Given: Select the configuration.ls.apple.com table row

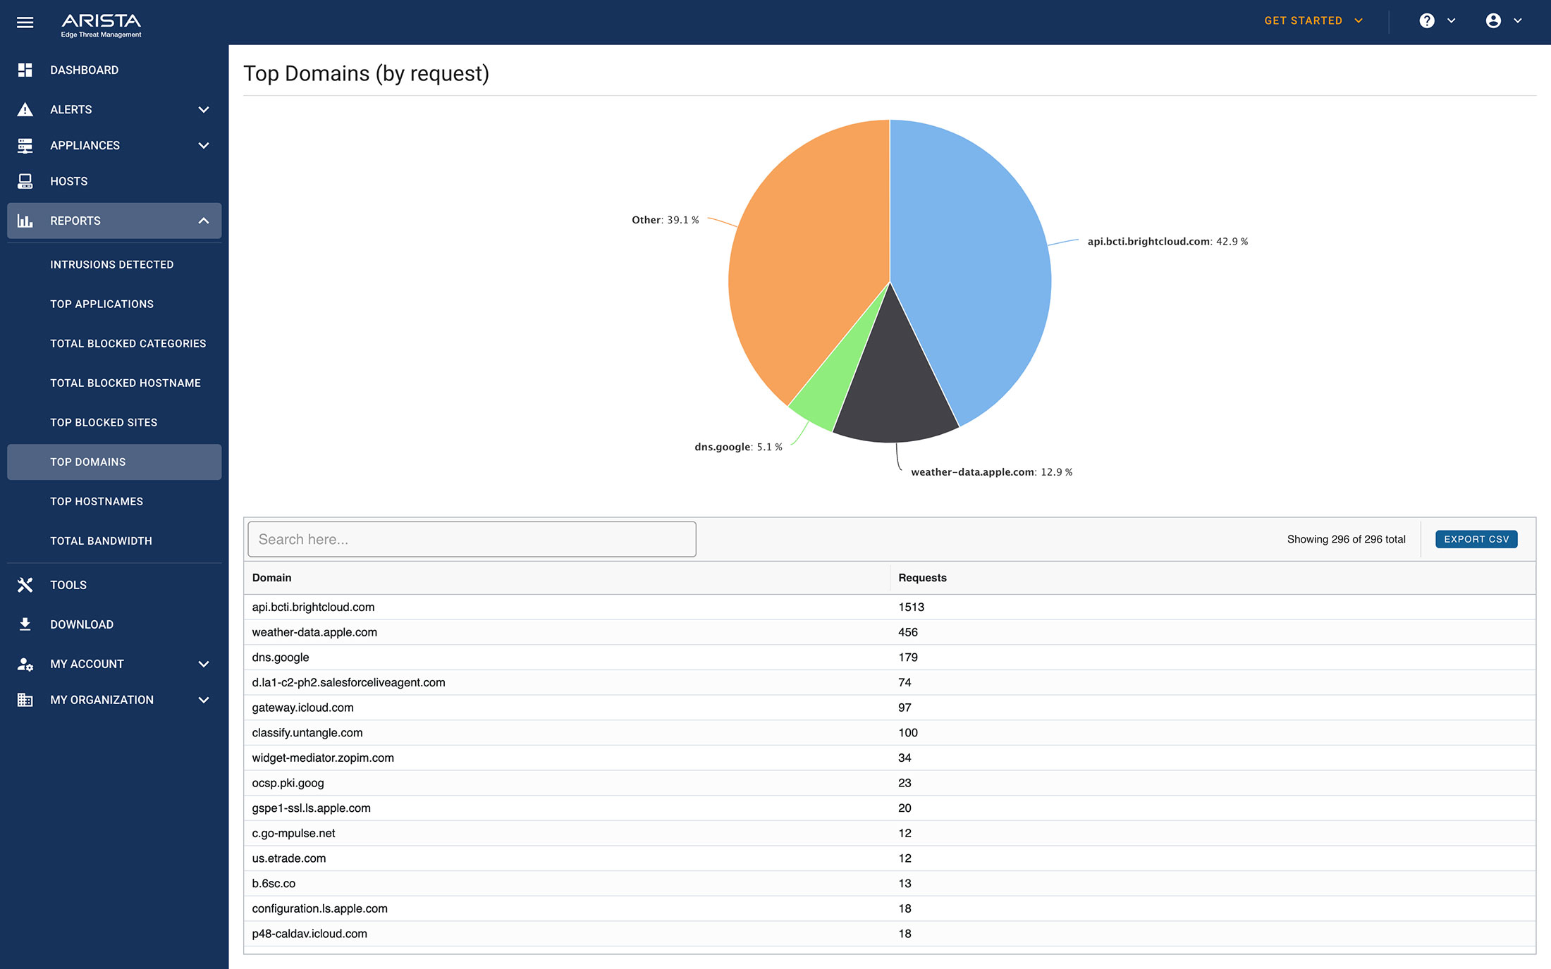Looking at the screenshot, I should 890,908.
